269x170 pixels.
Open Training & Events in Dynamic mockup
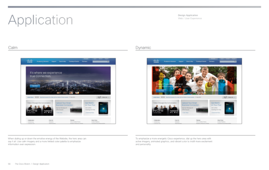click(201, 61)
